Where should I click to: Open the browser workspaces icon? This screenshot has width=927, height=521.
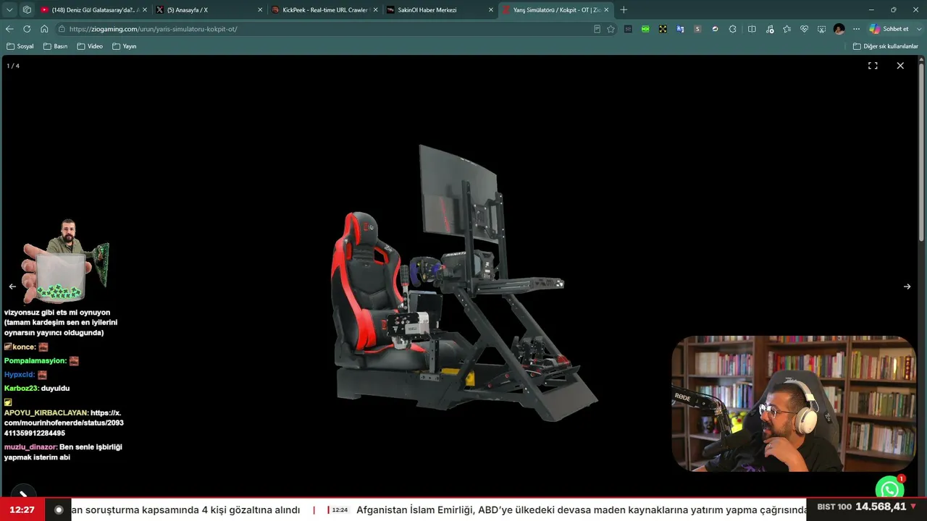tap(27, 10)
